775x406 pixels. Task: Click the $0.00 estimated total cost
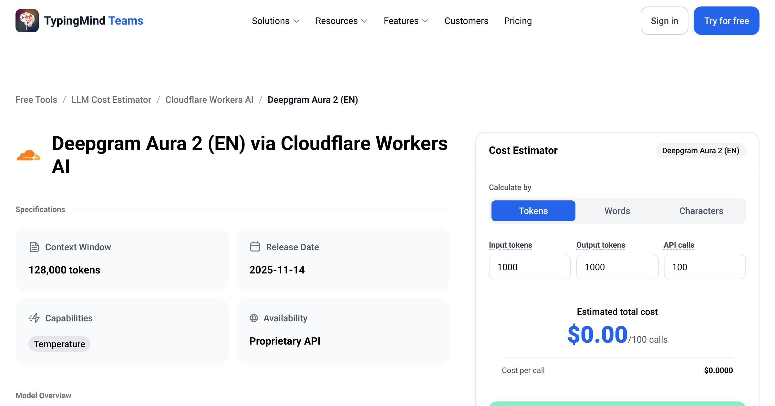pyautogui.click(x=597, y=335)
